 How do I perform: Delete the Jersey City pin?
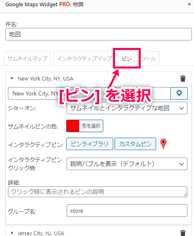point(183,233)
